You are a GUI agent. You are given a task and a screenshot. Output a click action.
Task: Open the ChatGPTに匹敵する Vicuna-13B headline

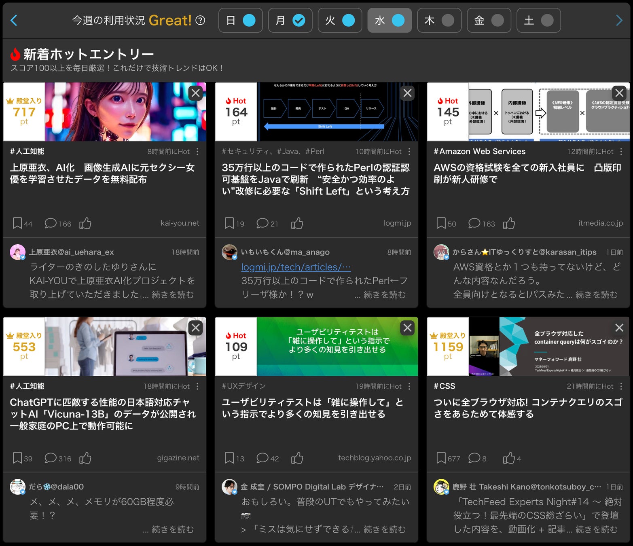tap(103, 414)
